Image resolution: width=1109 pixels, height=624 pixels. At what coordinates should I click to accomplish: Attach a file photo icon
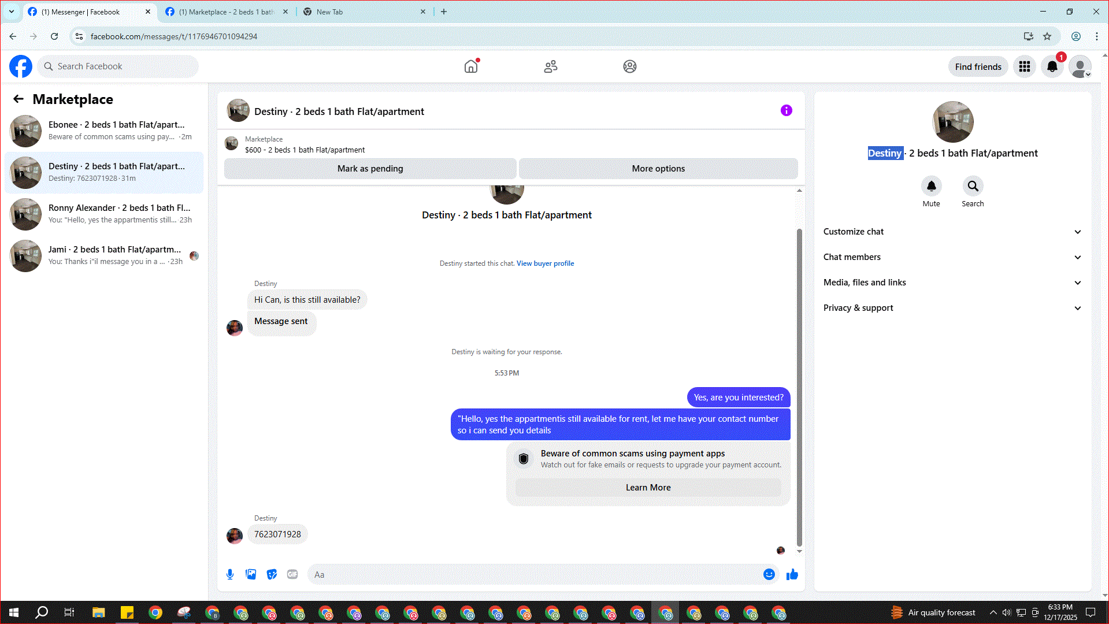(x=251, y=574)
